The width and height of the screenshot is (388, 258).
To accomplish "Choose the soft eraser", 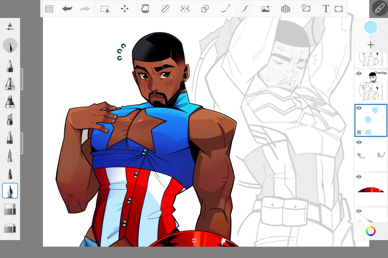I will (x=10, y=228).
